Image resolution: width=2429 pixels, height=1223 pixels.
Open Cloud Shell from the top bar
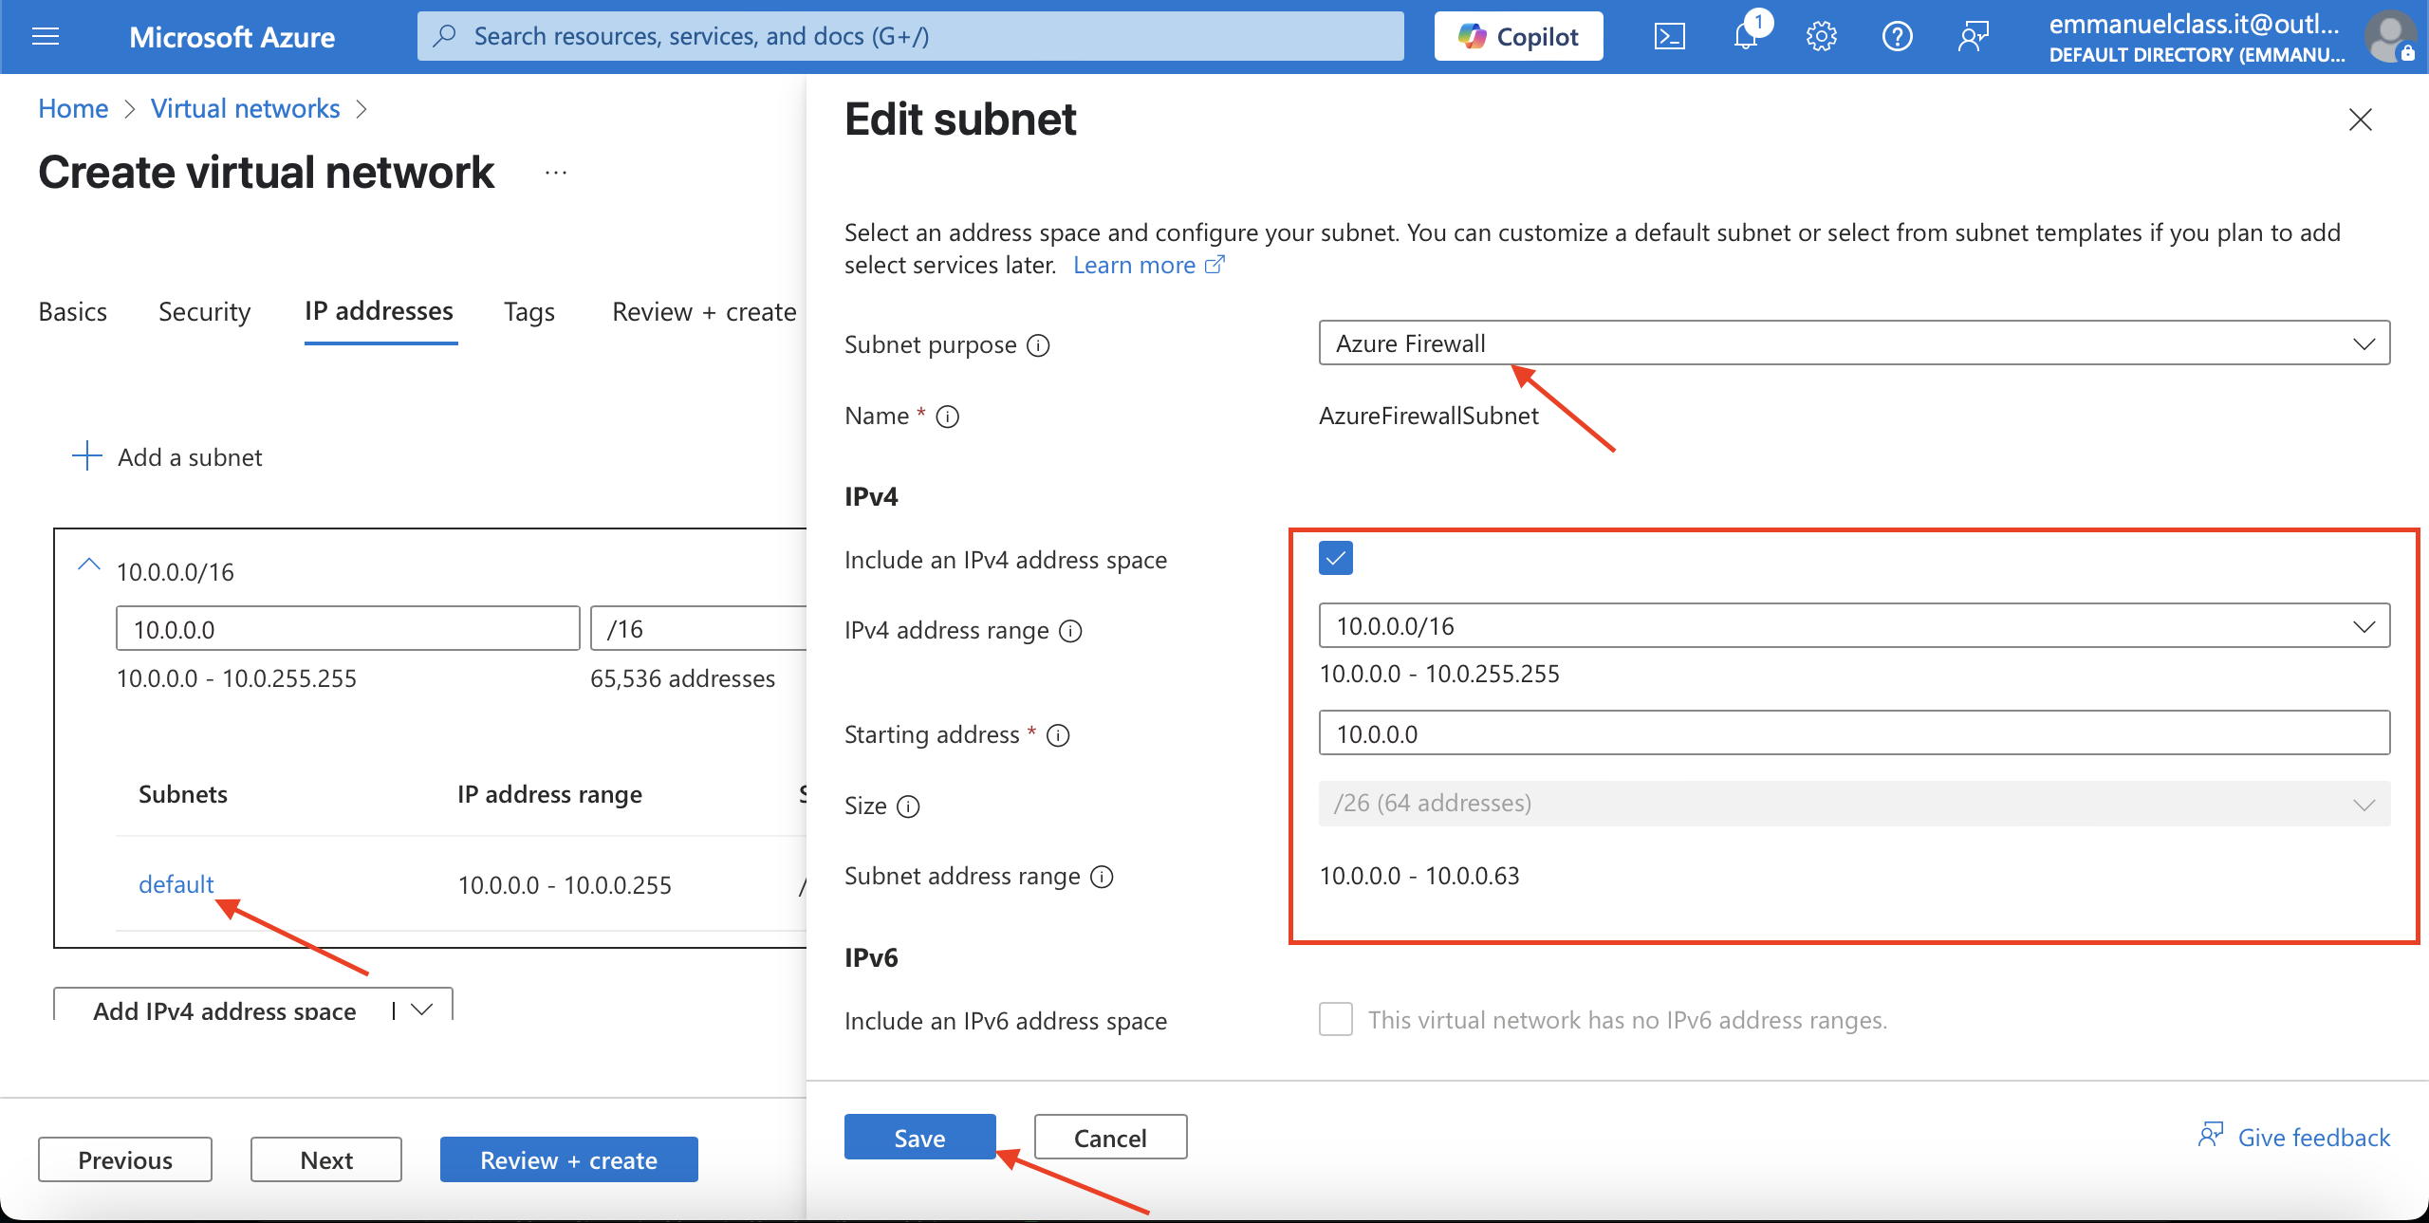[x=1669, y=37]
